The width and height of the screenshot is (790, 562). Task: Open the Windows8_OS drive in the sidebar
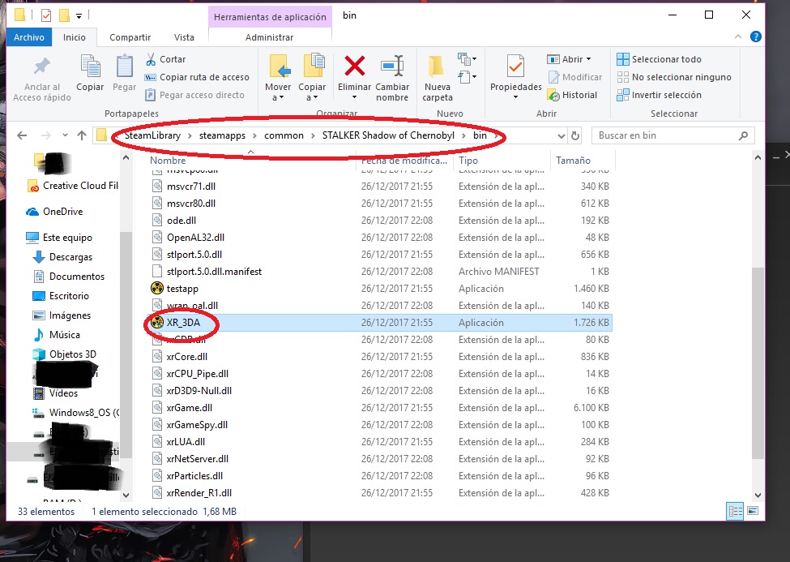click(x=75, y=413)
